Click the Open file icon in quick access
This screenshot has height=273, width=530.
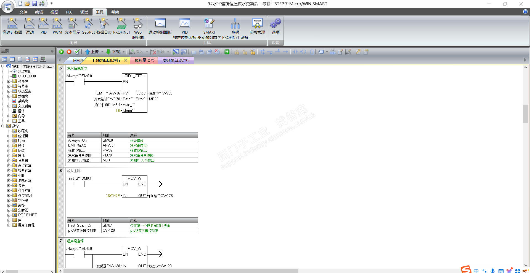coord(27,4)
